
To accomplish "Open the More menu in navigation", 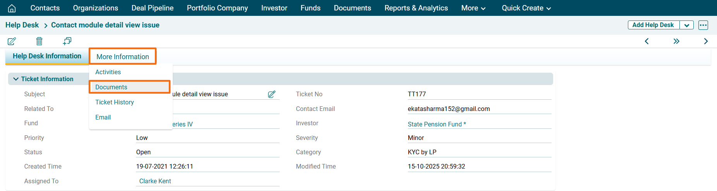I will point(473,8).
